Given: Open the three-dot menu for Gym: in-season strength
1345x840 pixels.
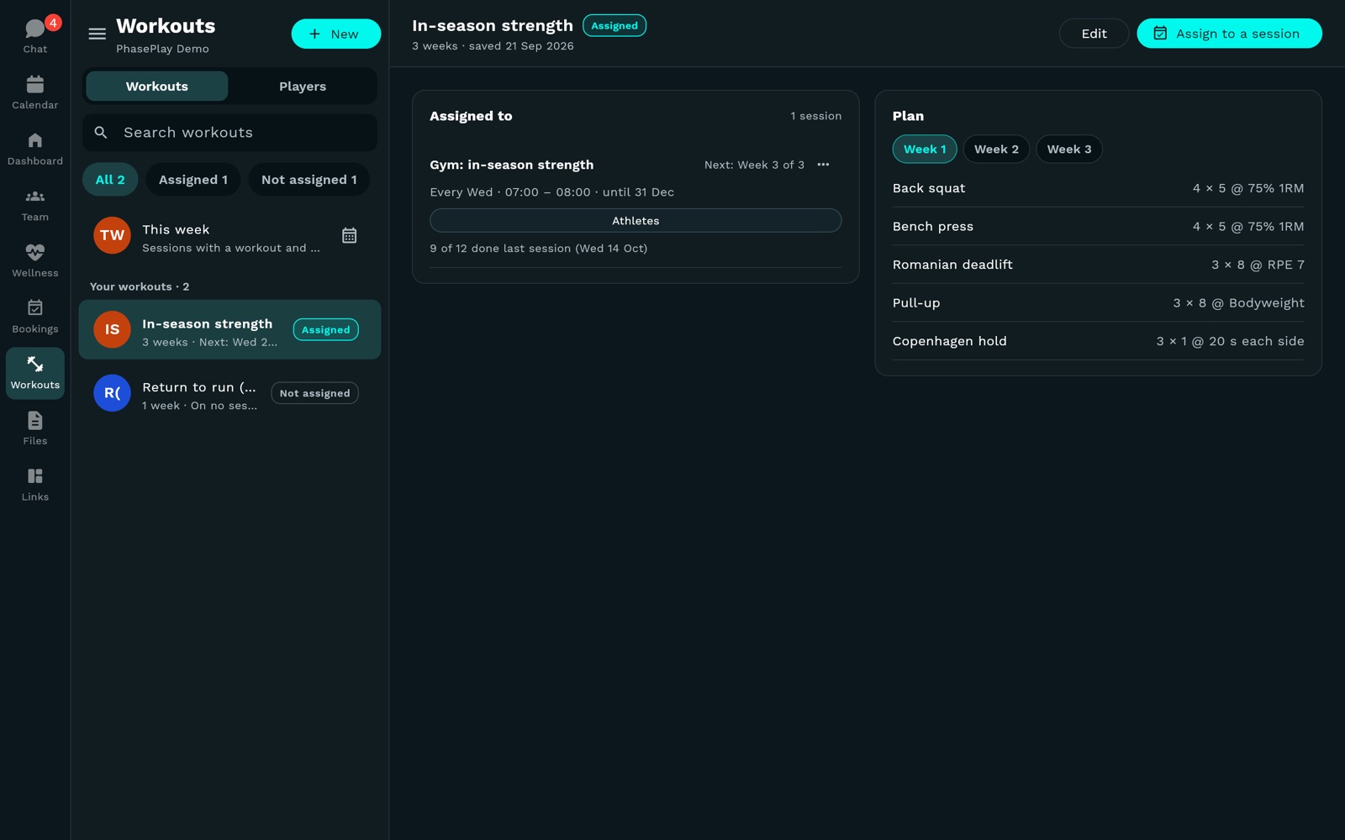Looking at the screenshot, I should pos(824,165).
